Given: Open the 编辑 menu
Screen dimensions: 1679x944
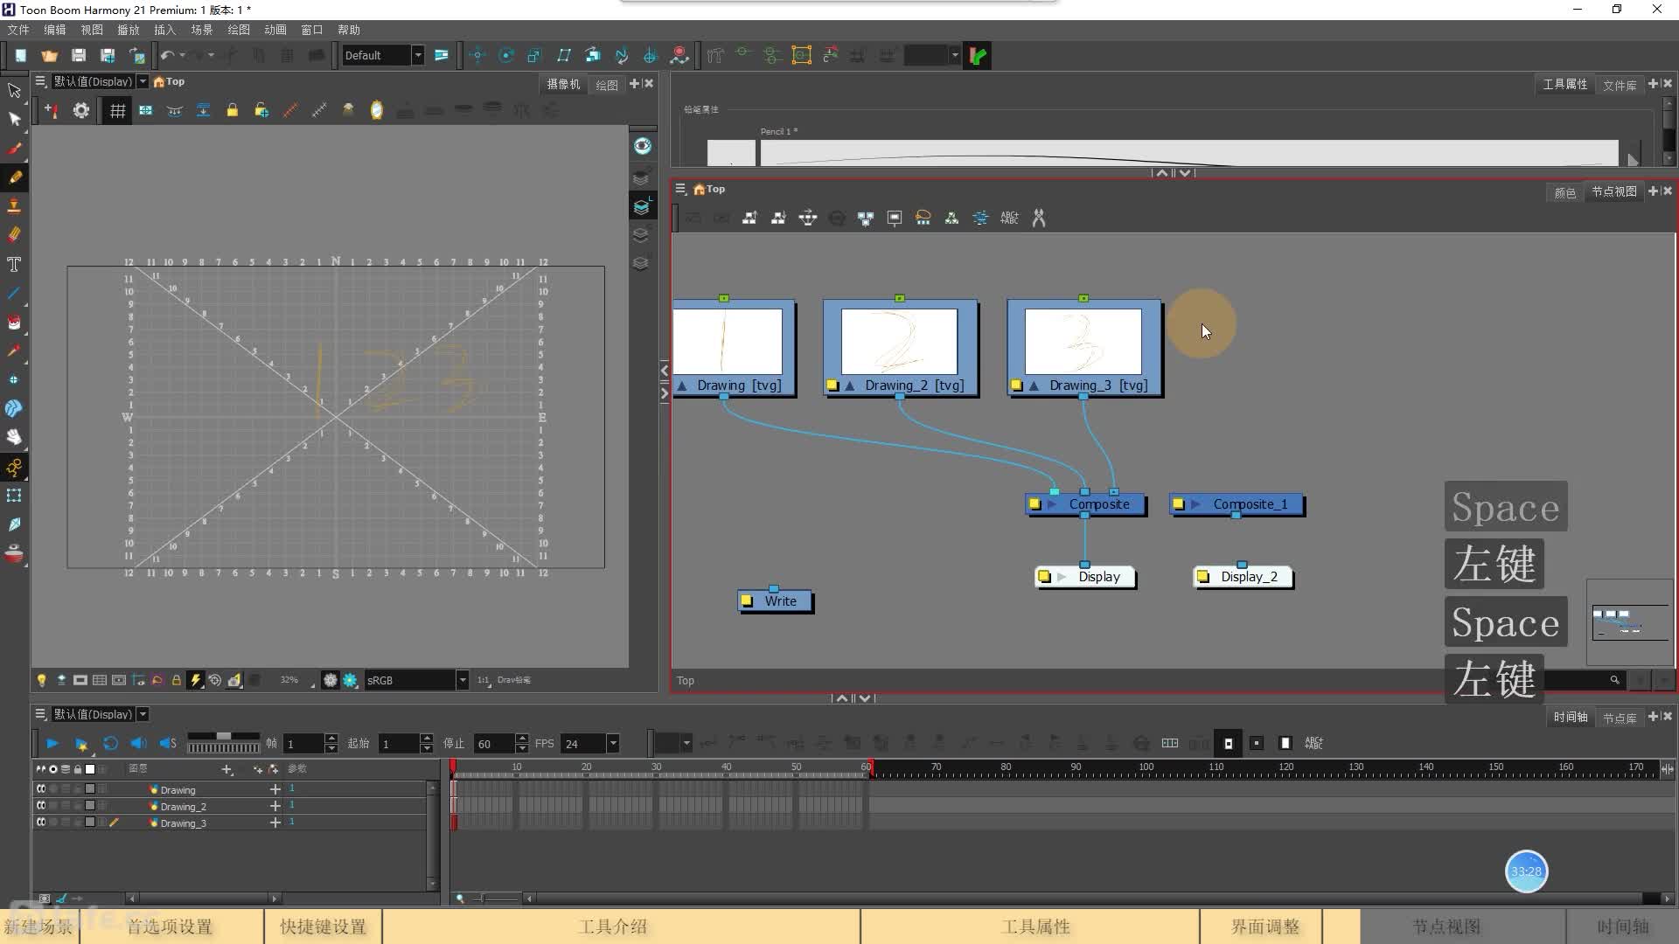Looking at the screenshot, I should pyautogui.click(x=55, y=30).
